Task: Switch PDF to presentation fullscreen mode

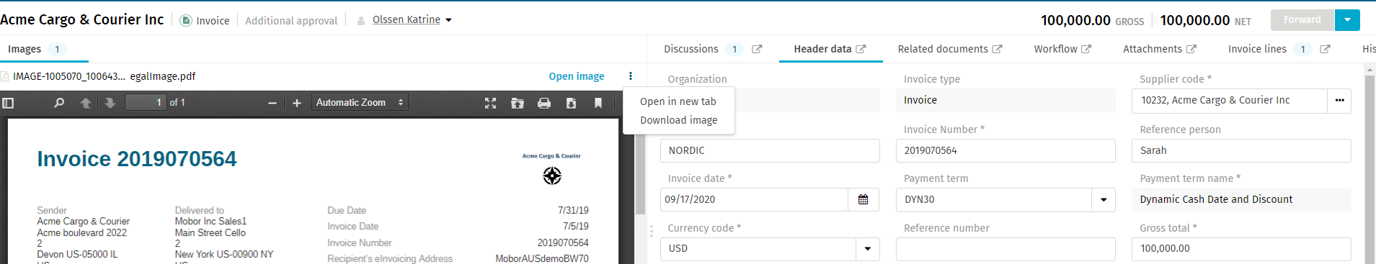Action: 491,103
